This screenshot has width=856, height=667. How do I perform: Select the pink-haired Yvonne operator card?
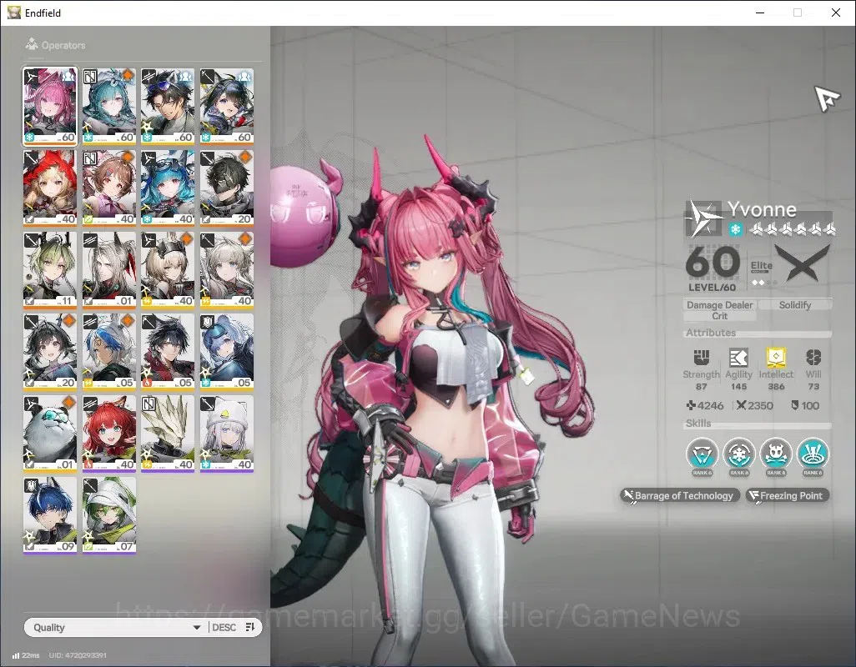coord(50,107)
